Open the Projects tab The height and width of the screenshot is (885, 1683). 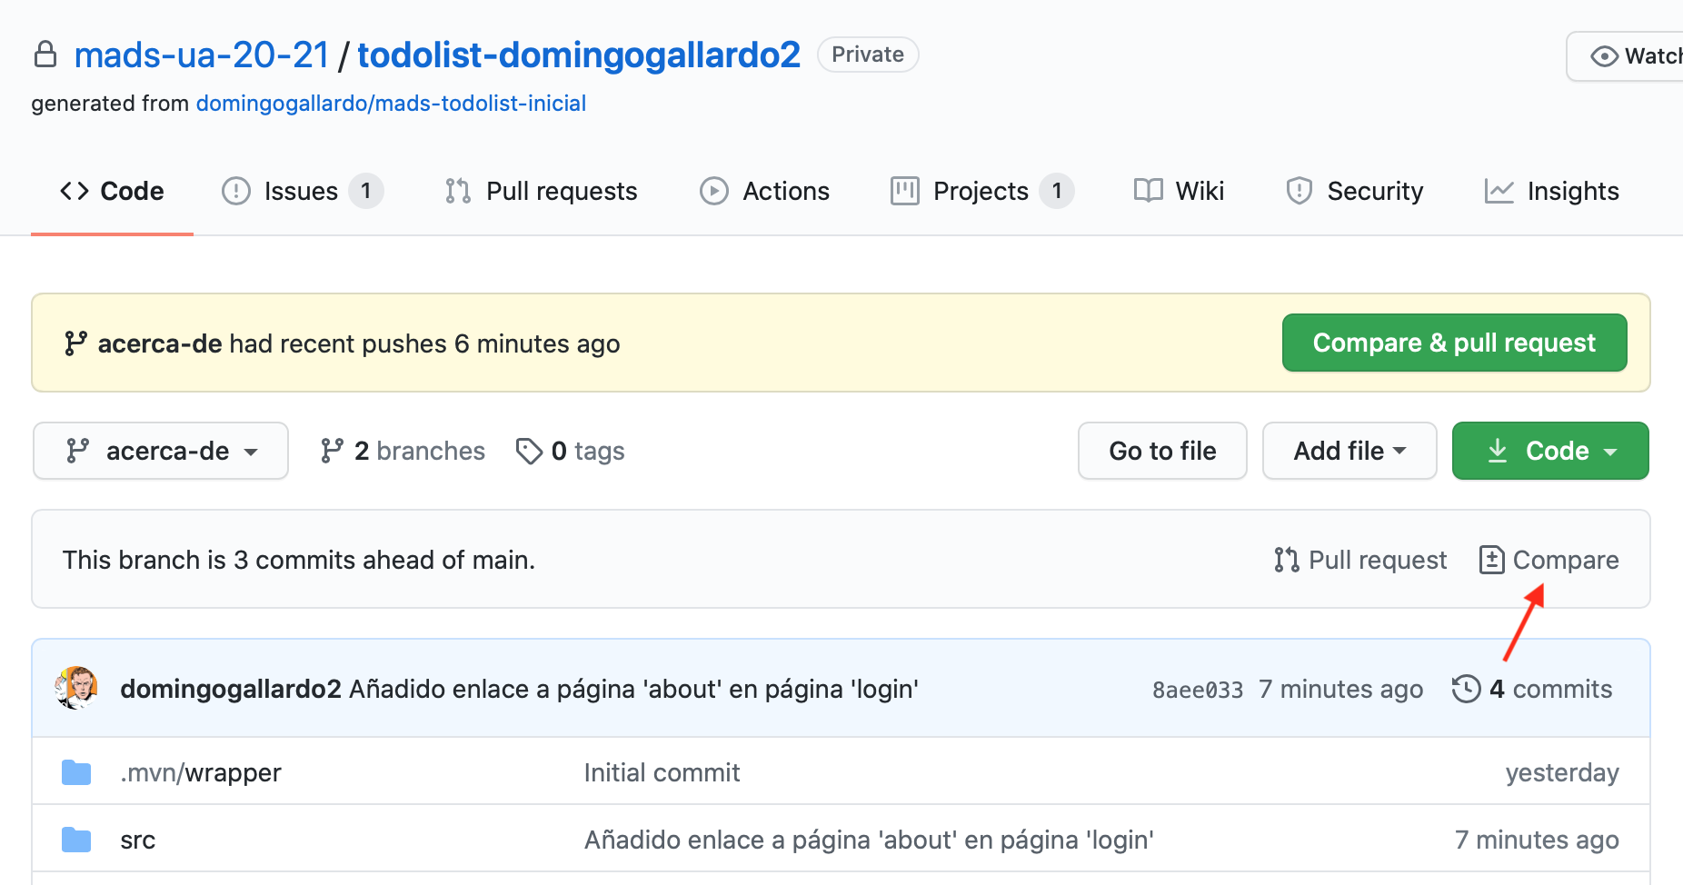[x=981, y=191]
